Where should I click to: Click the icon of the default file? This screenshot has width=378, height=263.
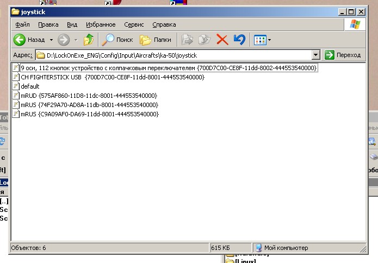tap(16, 86)
